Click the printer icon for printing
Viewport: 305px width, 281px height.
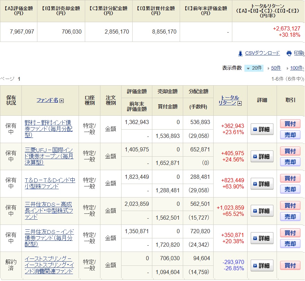[289, 53]
